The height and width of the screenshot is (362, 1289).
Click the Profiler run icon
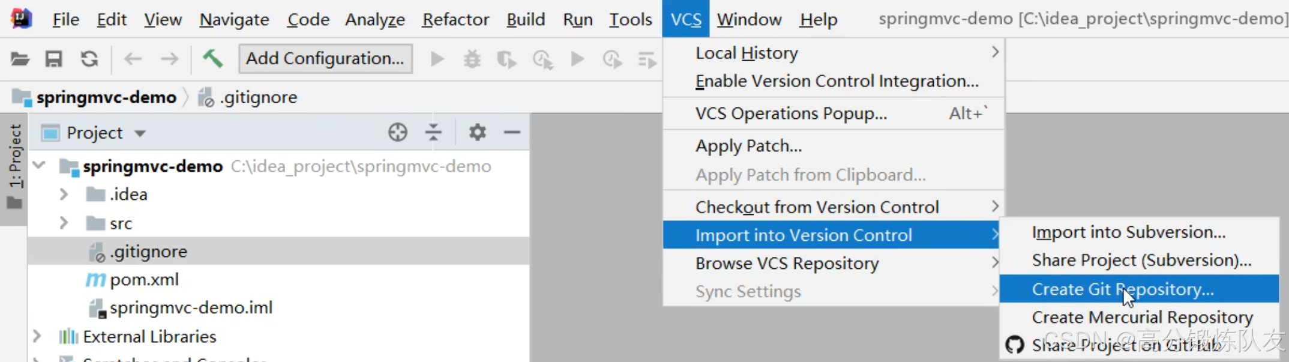coord(542,59)
